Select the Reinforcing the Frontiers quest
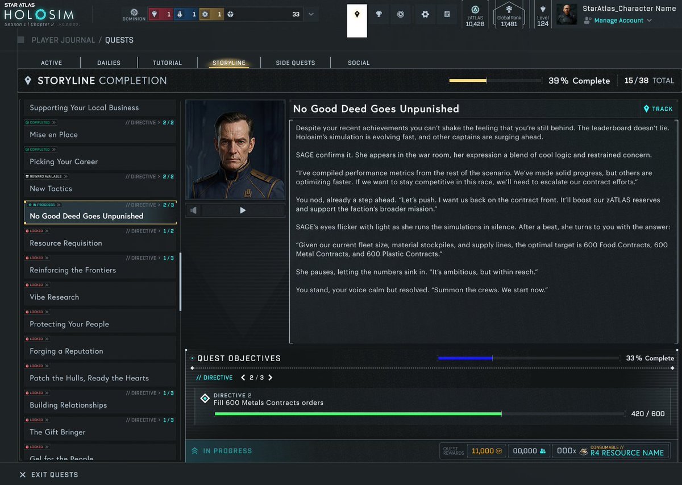 pos(100,266)
